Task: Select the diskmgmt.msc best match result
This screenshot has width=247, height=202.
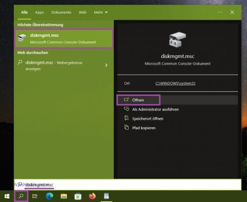Action: click(x=64, y=38)
